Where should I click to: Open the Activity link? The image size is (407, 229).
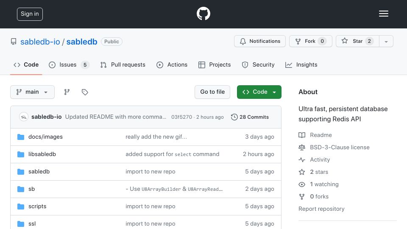(x=320, y=160)
